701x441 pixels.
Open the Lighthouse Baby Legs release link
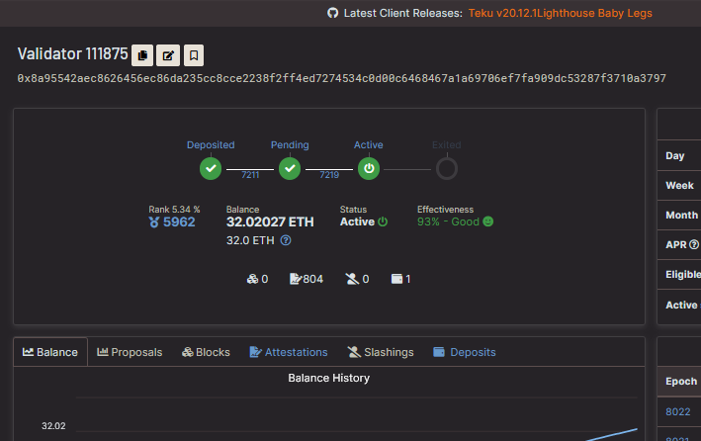point(594,13)
